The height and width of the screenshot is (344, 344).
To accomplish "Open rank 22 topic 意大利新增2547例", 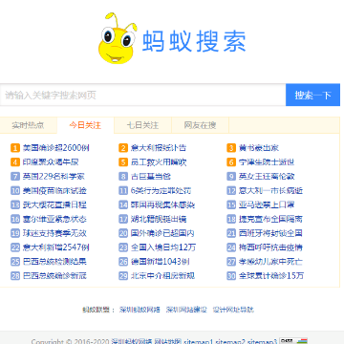I will tap(55, 247).
